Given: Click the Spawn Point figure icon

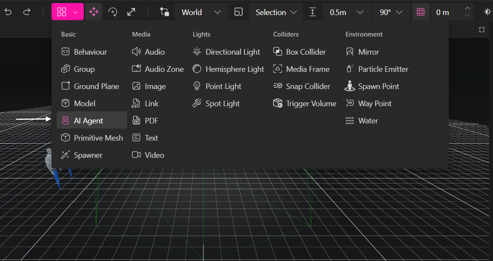Looking at the screenshot, I should [x=350, y=86].
